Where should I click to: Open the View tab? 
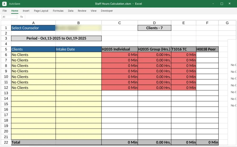93,11
